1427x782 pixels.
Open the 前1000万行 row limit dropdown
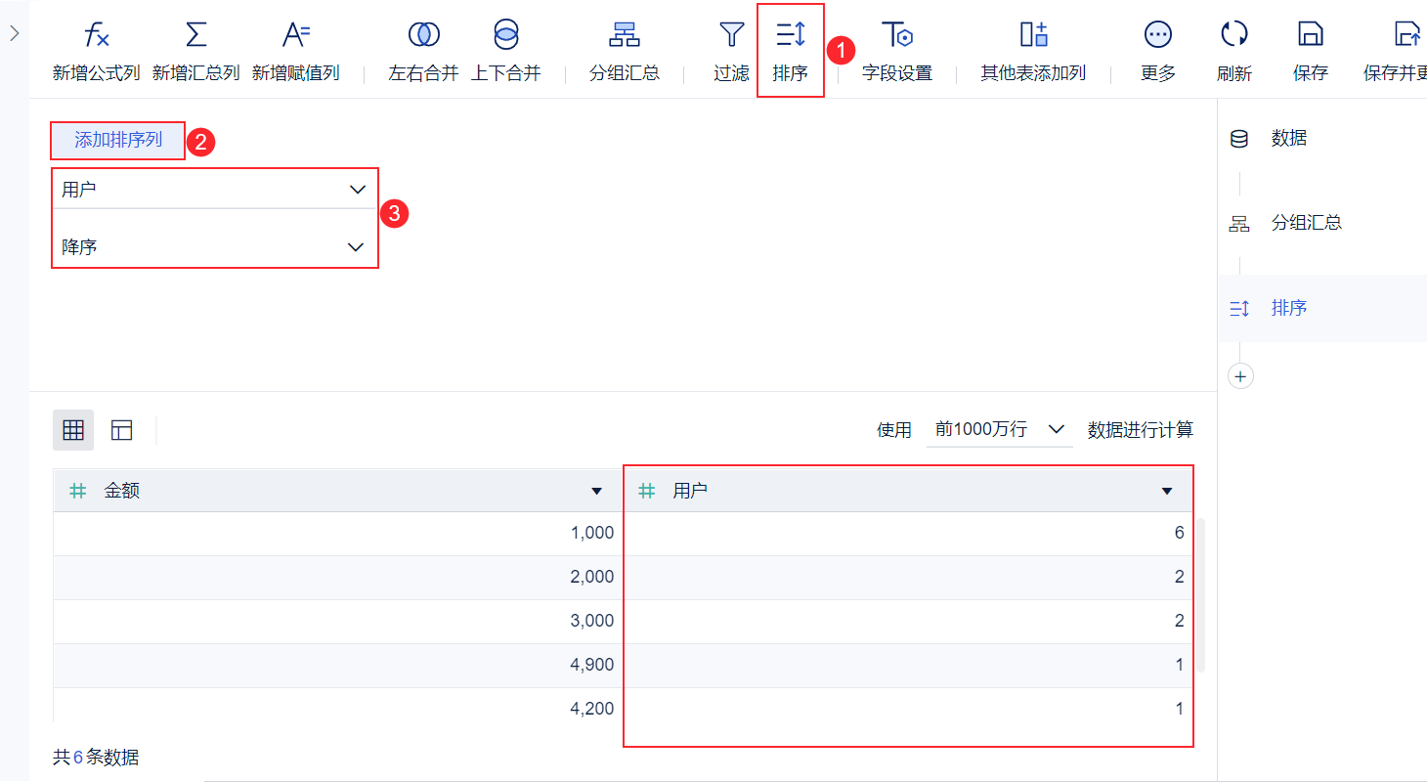(999, 430)
